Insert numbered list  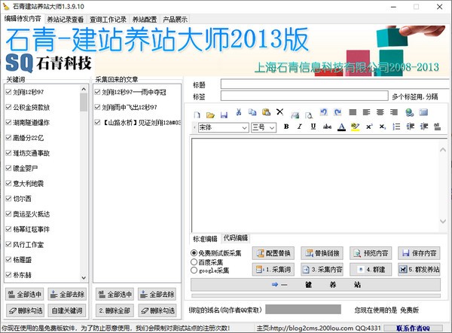click(396, 127)
